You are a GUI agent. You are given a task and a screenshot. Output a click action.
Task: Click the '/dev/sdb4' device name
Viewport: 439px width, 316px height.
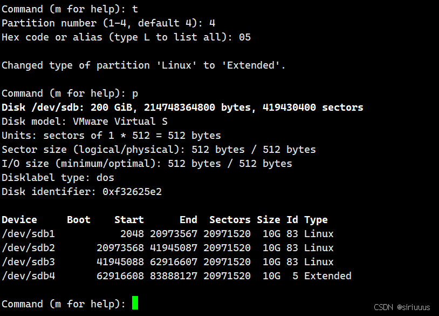(28, 276)
